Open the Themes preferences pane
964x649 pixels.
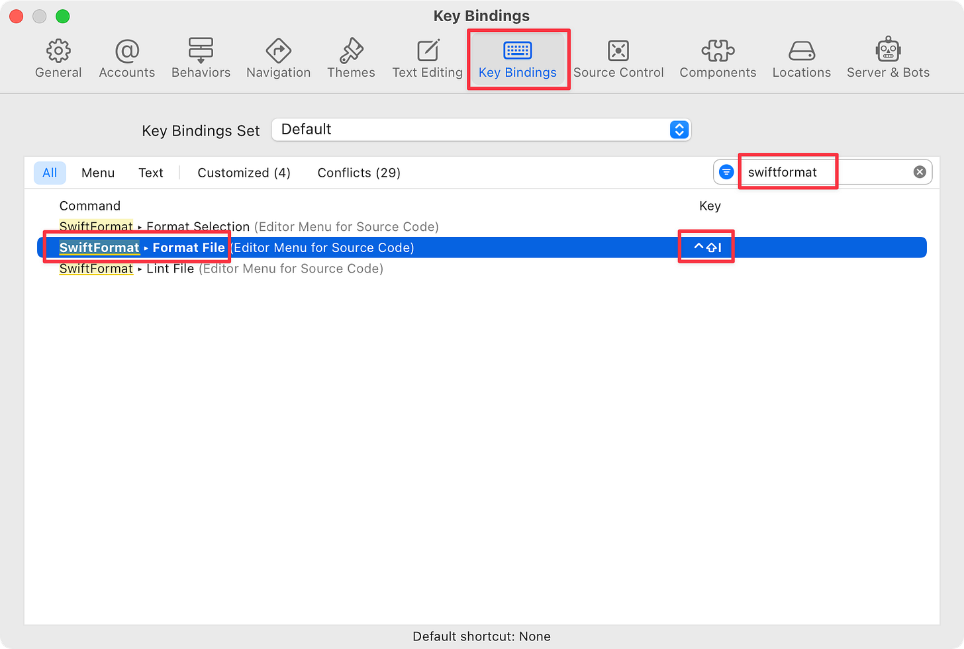click(351, 59)
